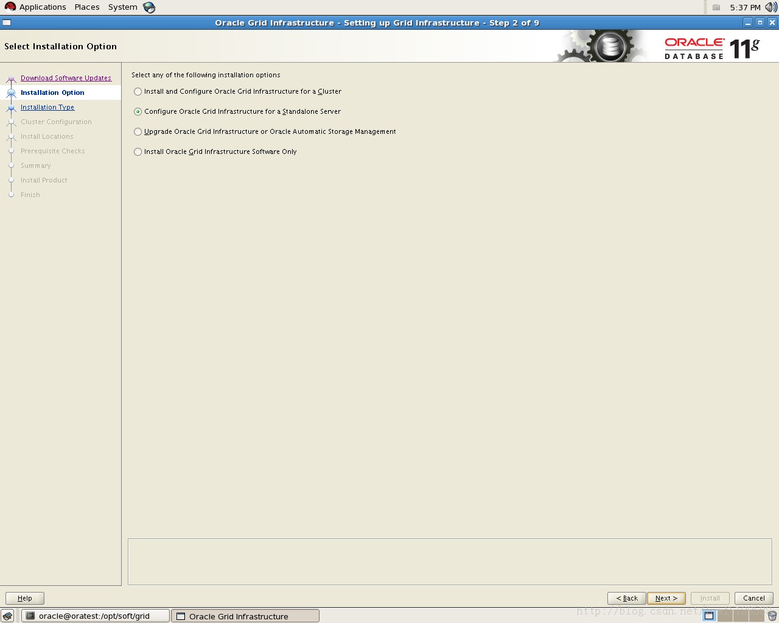
Task: Click the greyed-out Install button
Action: (x=710, y=598)
